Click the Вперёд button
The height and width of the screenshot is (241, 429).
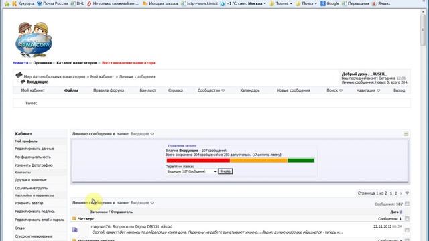click(x=225, y=171)
